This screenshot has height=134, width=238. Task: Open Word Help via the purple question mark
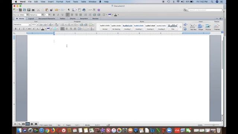click(99, 10)
